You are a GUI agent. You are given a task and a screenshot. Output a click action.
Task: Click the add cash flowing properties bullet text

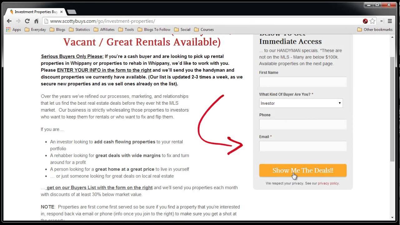pyautogui.click(x=125, y=142)
